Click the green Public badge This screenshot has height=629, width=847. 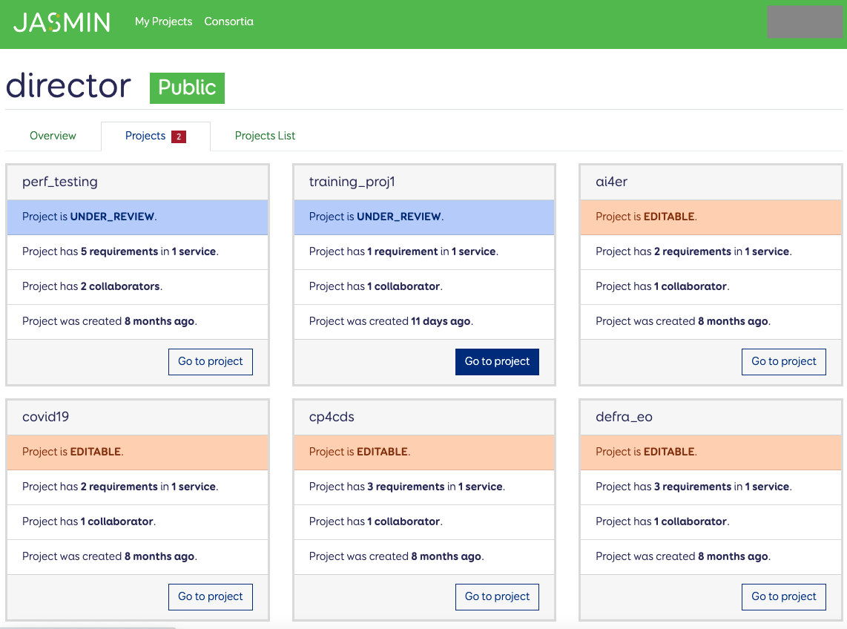[187, 88]
